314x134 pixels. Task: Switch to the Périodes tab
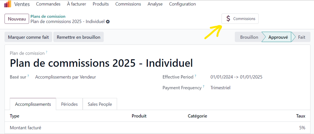point(69,104)
